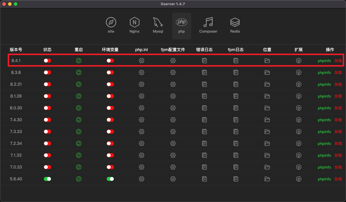Open fpm config file for PHP 8.4.1
This screenshot has width=346, height=202.
(173, 61)
